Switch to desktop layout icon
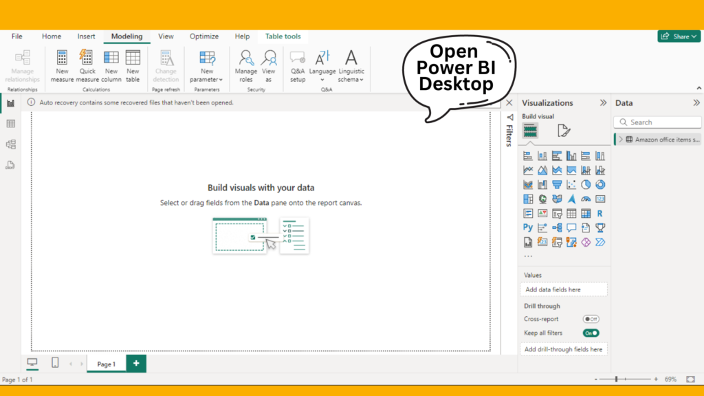 pyautogui.click(x=32, y=362)
